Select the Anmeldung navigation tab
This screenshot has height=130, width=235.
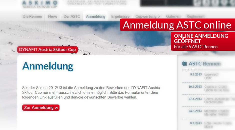click(x=95, y=16)
